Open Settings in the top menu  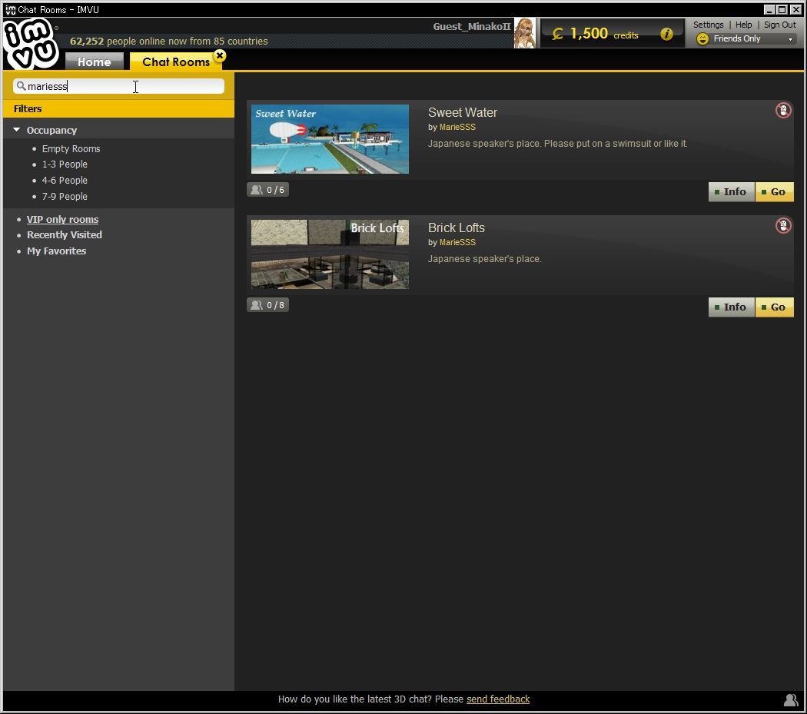coord(708,25)
